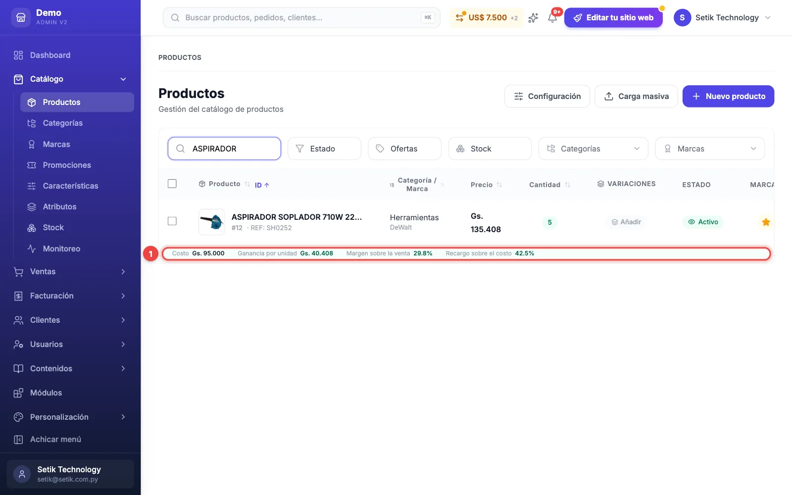Open the Categorías filter dropdown
This screenshot has height=495, width=792.
pyautogui.click(x=593, y=148)
